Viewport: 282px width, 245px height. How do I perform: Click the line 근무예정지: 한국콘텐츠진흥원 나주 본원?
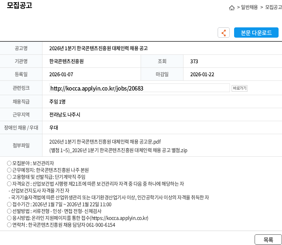(48, 170)
